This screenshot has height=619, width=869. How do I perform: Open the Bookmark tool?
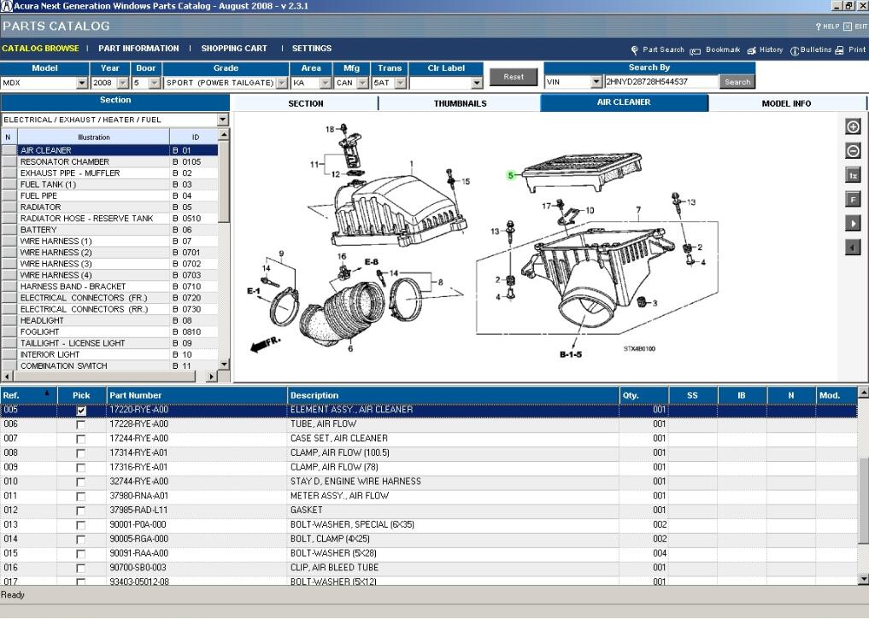715,50
